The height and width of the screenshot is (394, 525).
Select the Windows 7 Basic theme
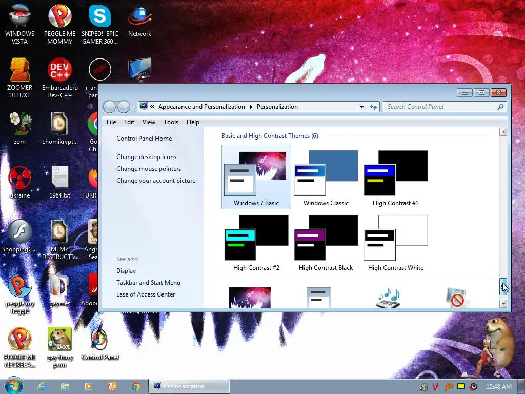[x=256, y=177]
